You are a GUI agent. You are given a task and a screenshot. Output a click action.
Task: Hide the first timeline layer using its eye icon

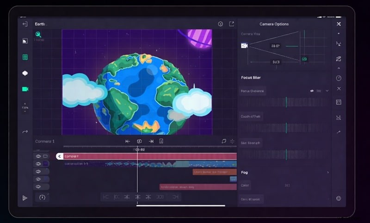[x=38, y=156]
